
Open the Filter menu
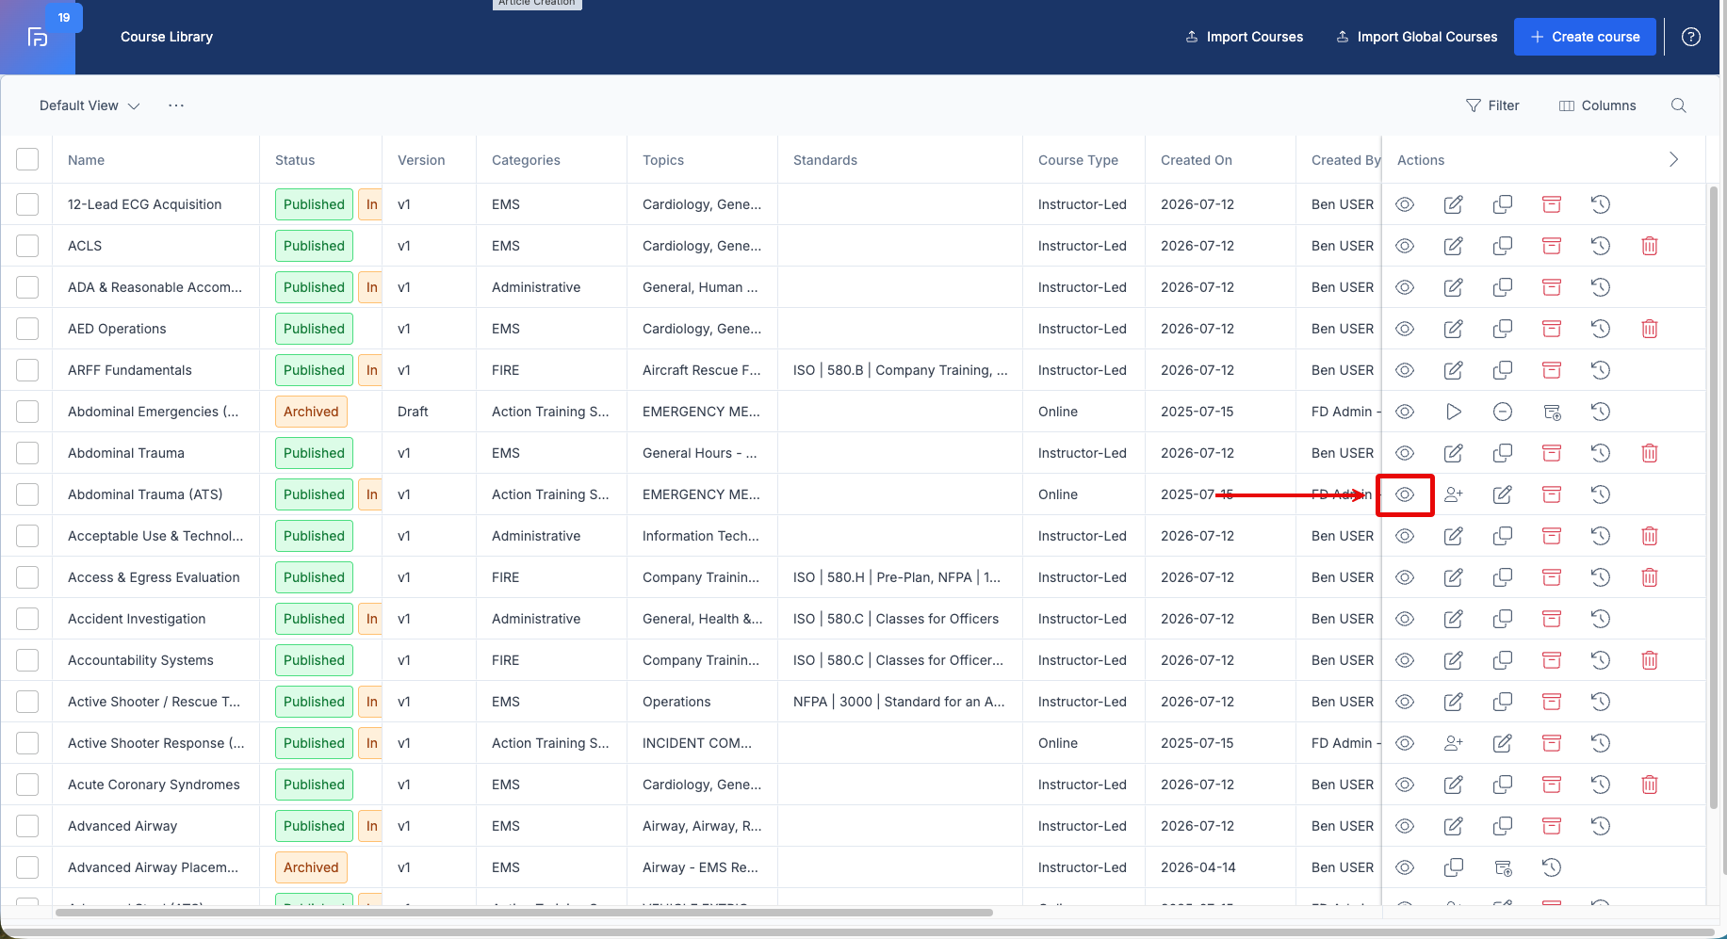(1493, 105)
